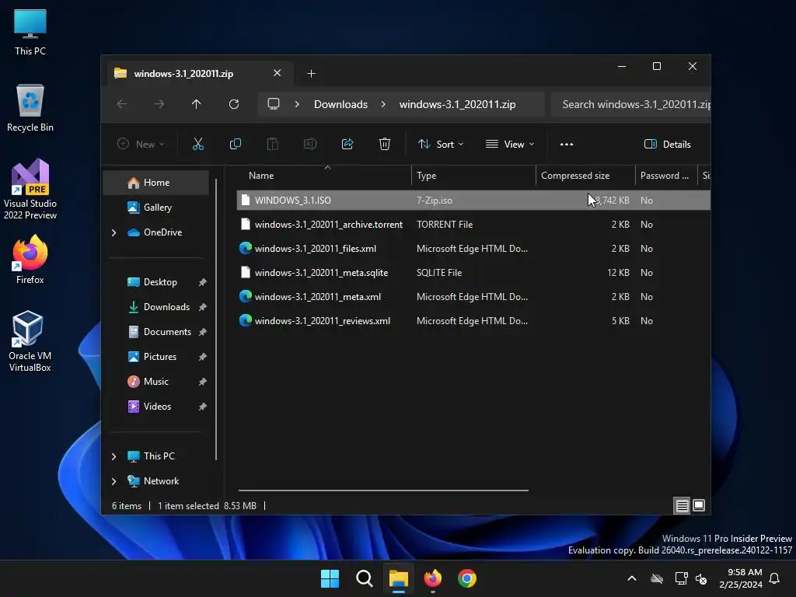Open pinned Videos folder
Image resolution: width=796 pixels, height=597 pixels.
(x=157, y=407)
